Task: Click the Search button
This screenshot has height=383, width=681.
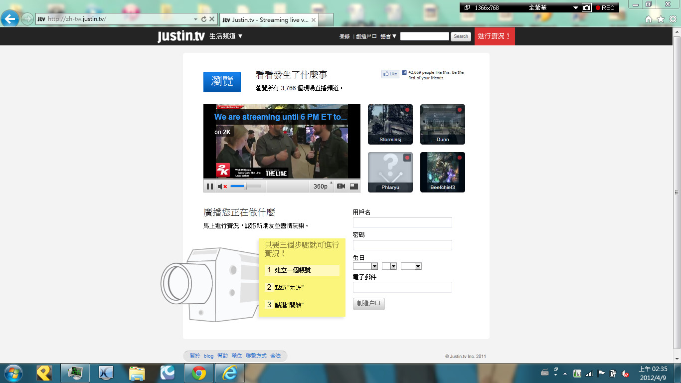Action: pos(461,36)
